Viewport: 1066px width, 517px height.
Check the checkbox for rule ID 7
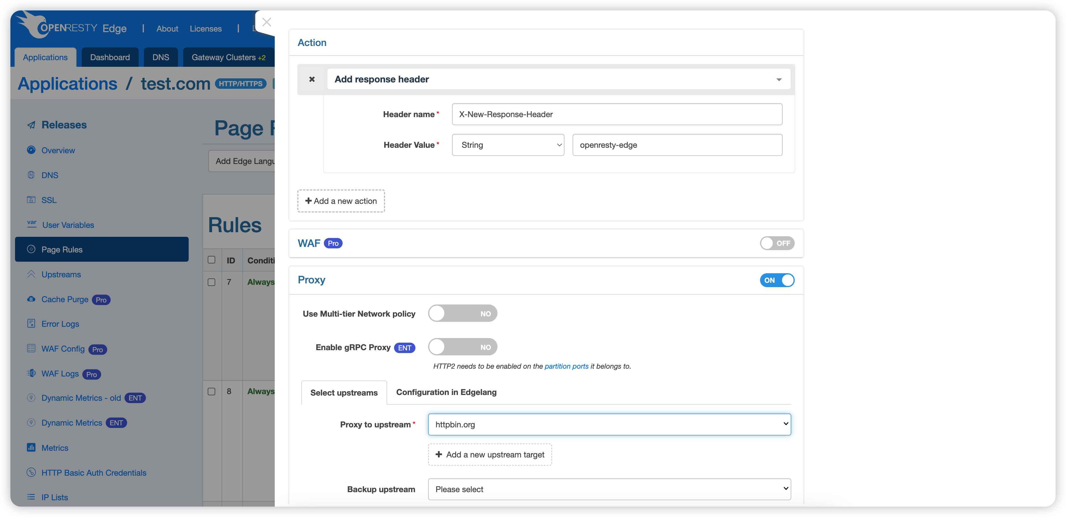[x=211, y=282]
